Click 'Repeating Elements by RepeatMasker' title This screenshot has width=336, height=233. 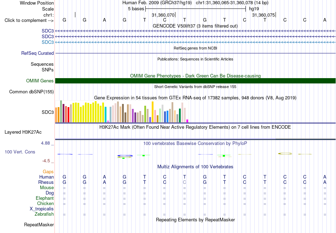(x=195, y=220)
